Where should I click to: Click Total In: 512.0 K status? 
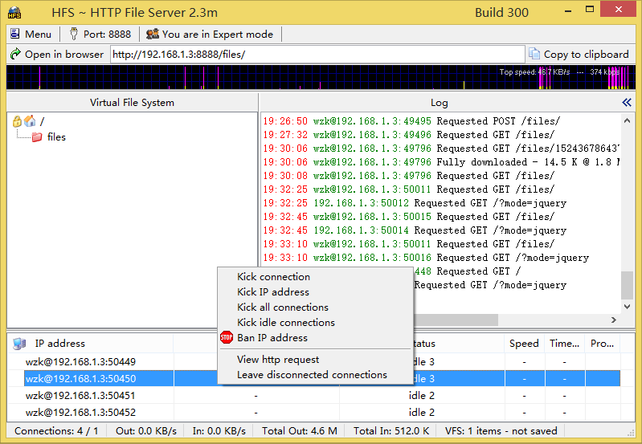click(391, 431)
